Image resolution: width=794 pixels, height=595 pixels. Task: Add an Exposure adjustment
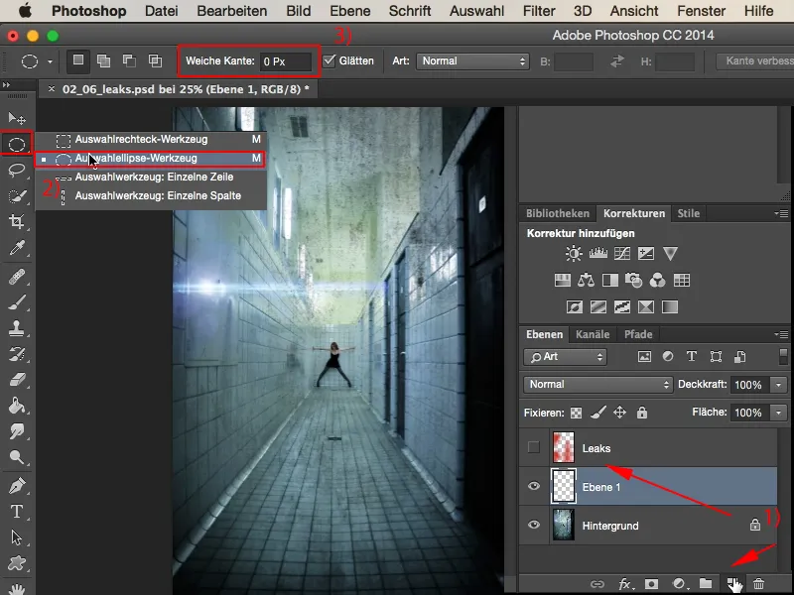646,253
